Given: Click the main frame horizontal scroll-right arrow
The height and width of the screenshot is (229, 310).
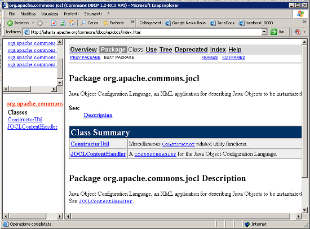Looking at the screenshot, I should pyautogui.click(x=299, y=217).
